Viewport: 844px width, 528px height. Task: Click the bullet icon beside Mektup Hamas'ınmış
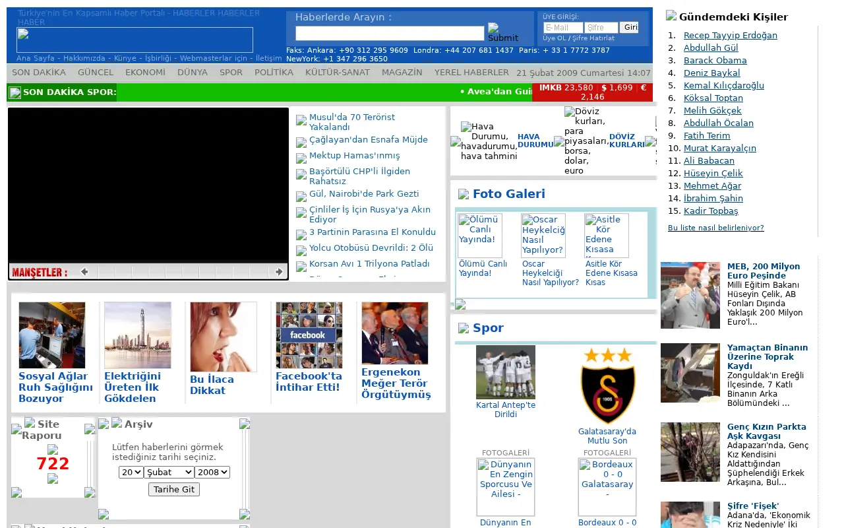(301, 158)
